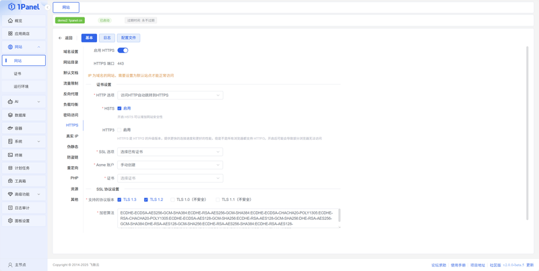
Task: Open the 论坛求助 link
Action: tap(439, 265)
